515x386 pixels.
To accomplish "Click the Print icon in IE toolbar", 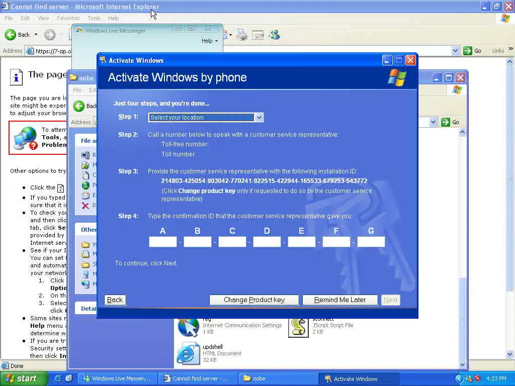I will click(x=242, y=35).
